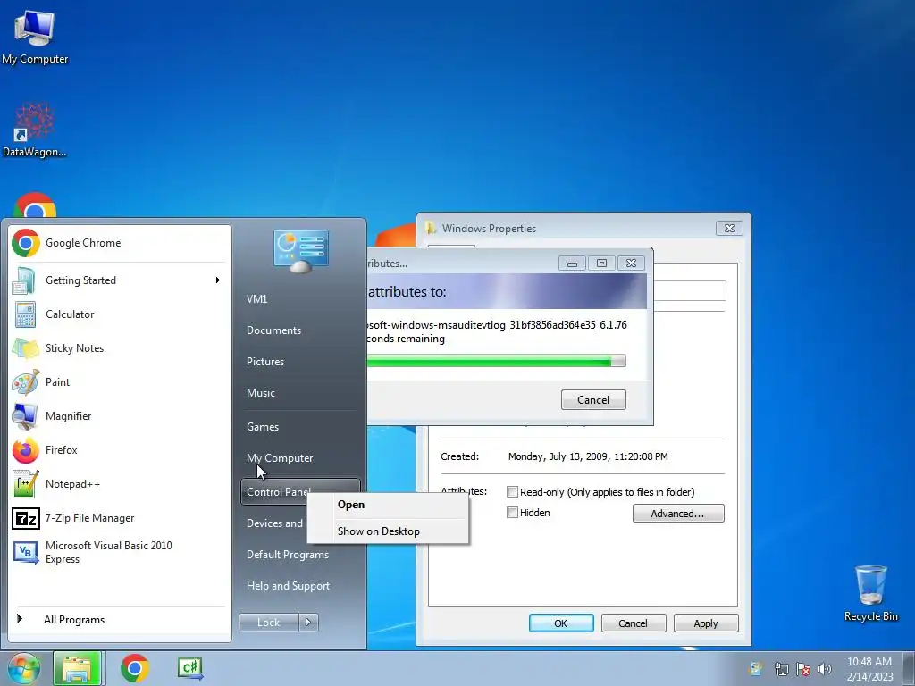
Task: Open Default Programs from Start menu
Action: [x=300, y=555]
